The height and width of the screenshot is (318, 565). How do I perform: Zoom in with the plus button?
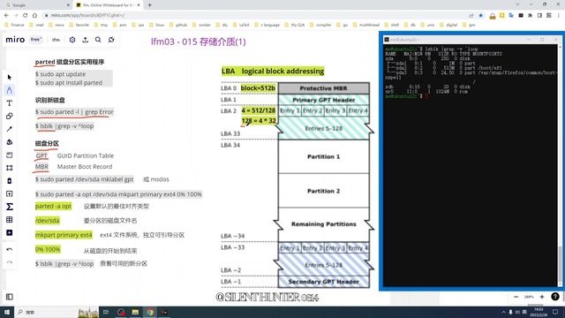[542, 297]
